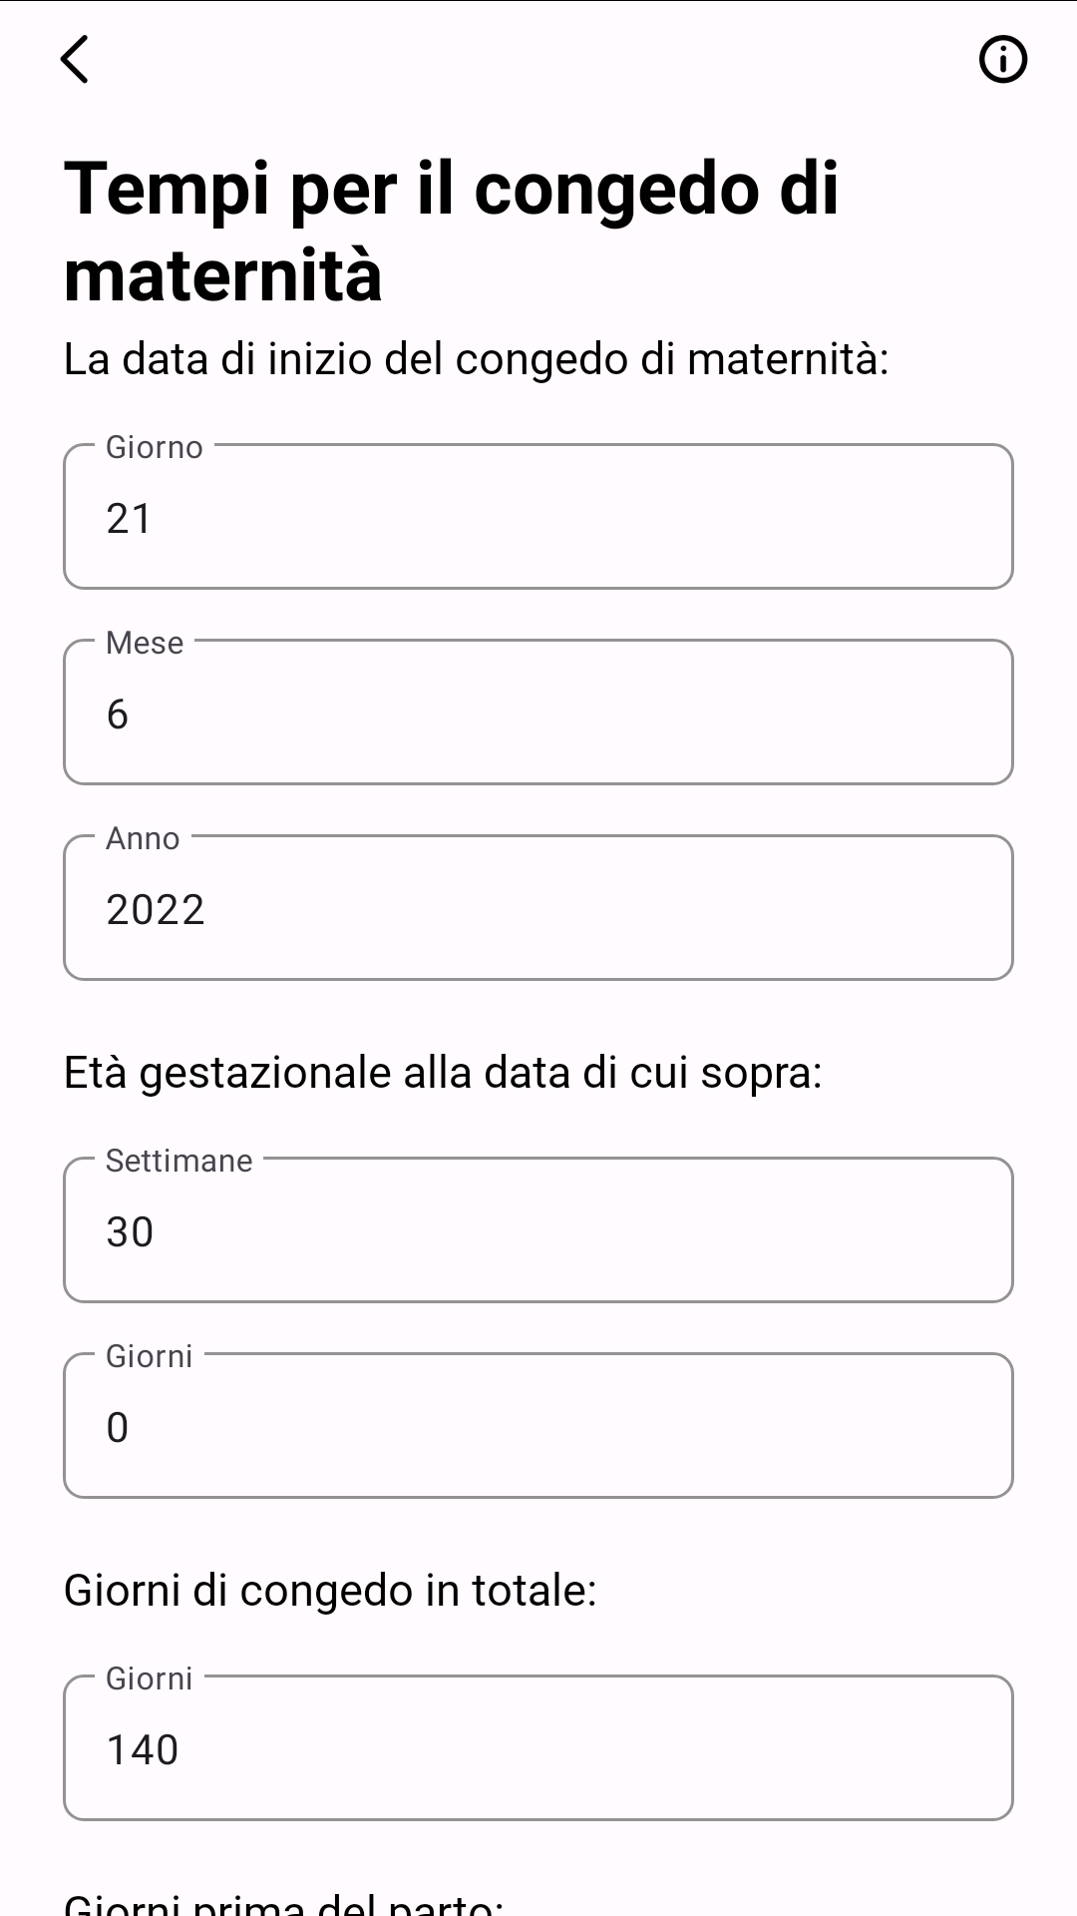Tap the title 'Tempi per il congedo di maternità'
Viewport: 1077px width, 1916px height.
(451, 231)
